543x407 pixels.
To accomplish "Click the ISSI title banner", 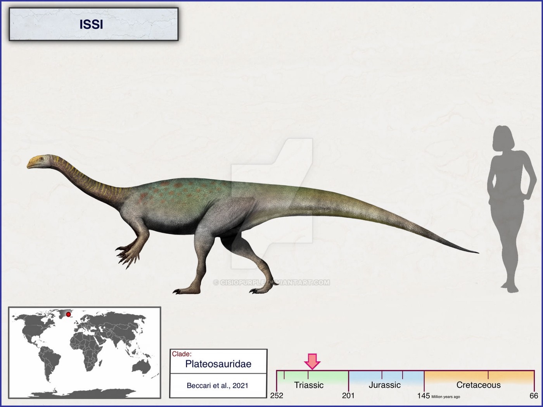I will pos(93,24).
